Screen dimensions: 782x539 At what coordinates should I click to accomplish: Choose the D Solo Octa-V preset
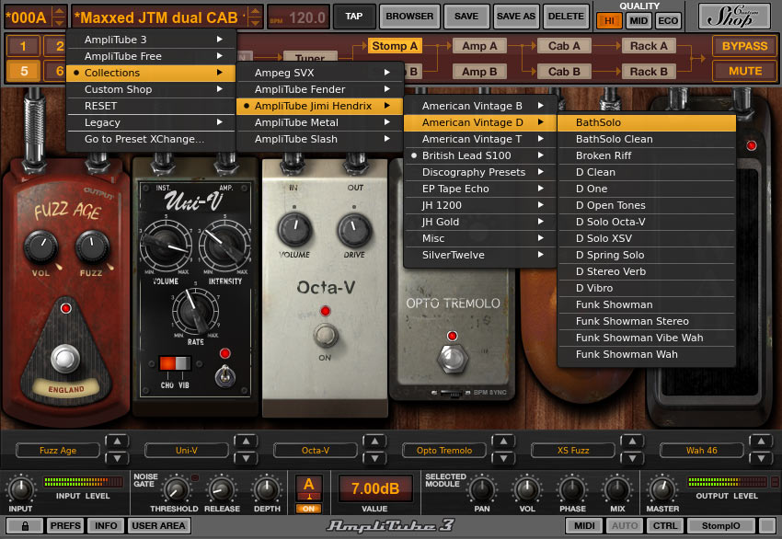[647, 222]
